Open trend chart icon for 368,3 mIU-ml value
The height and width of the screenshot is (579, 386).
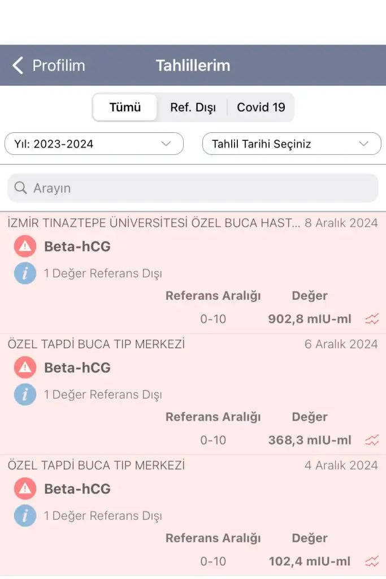(372, 440)
